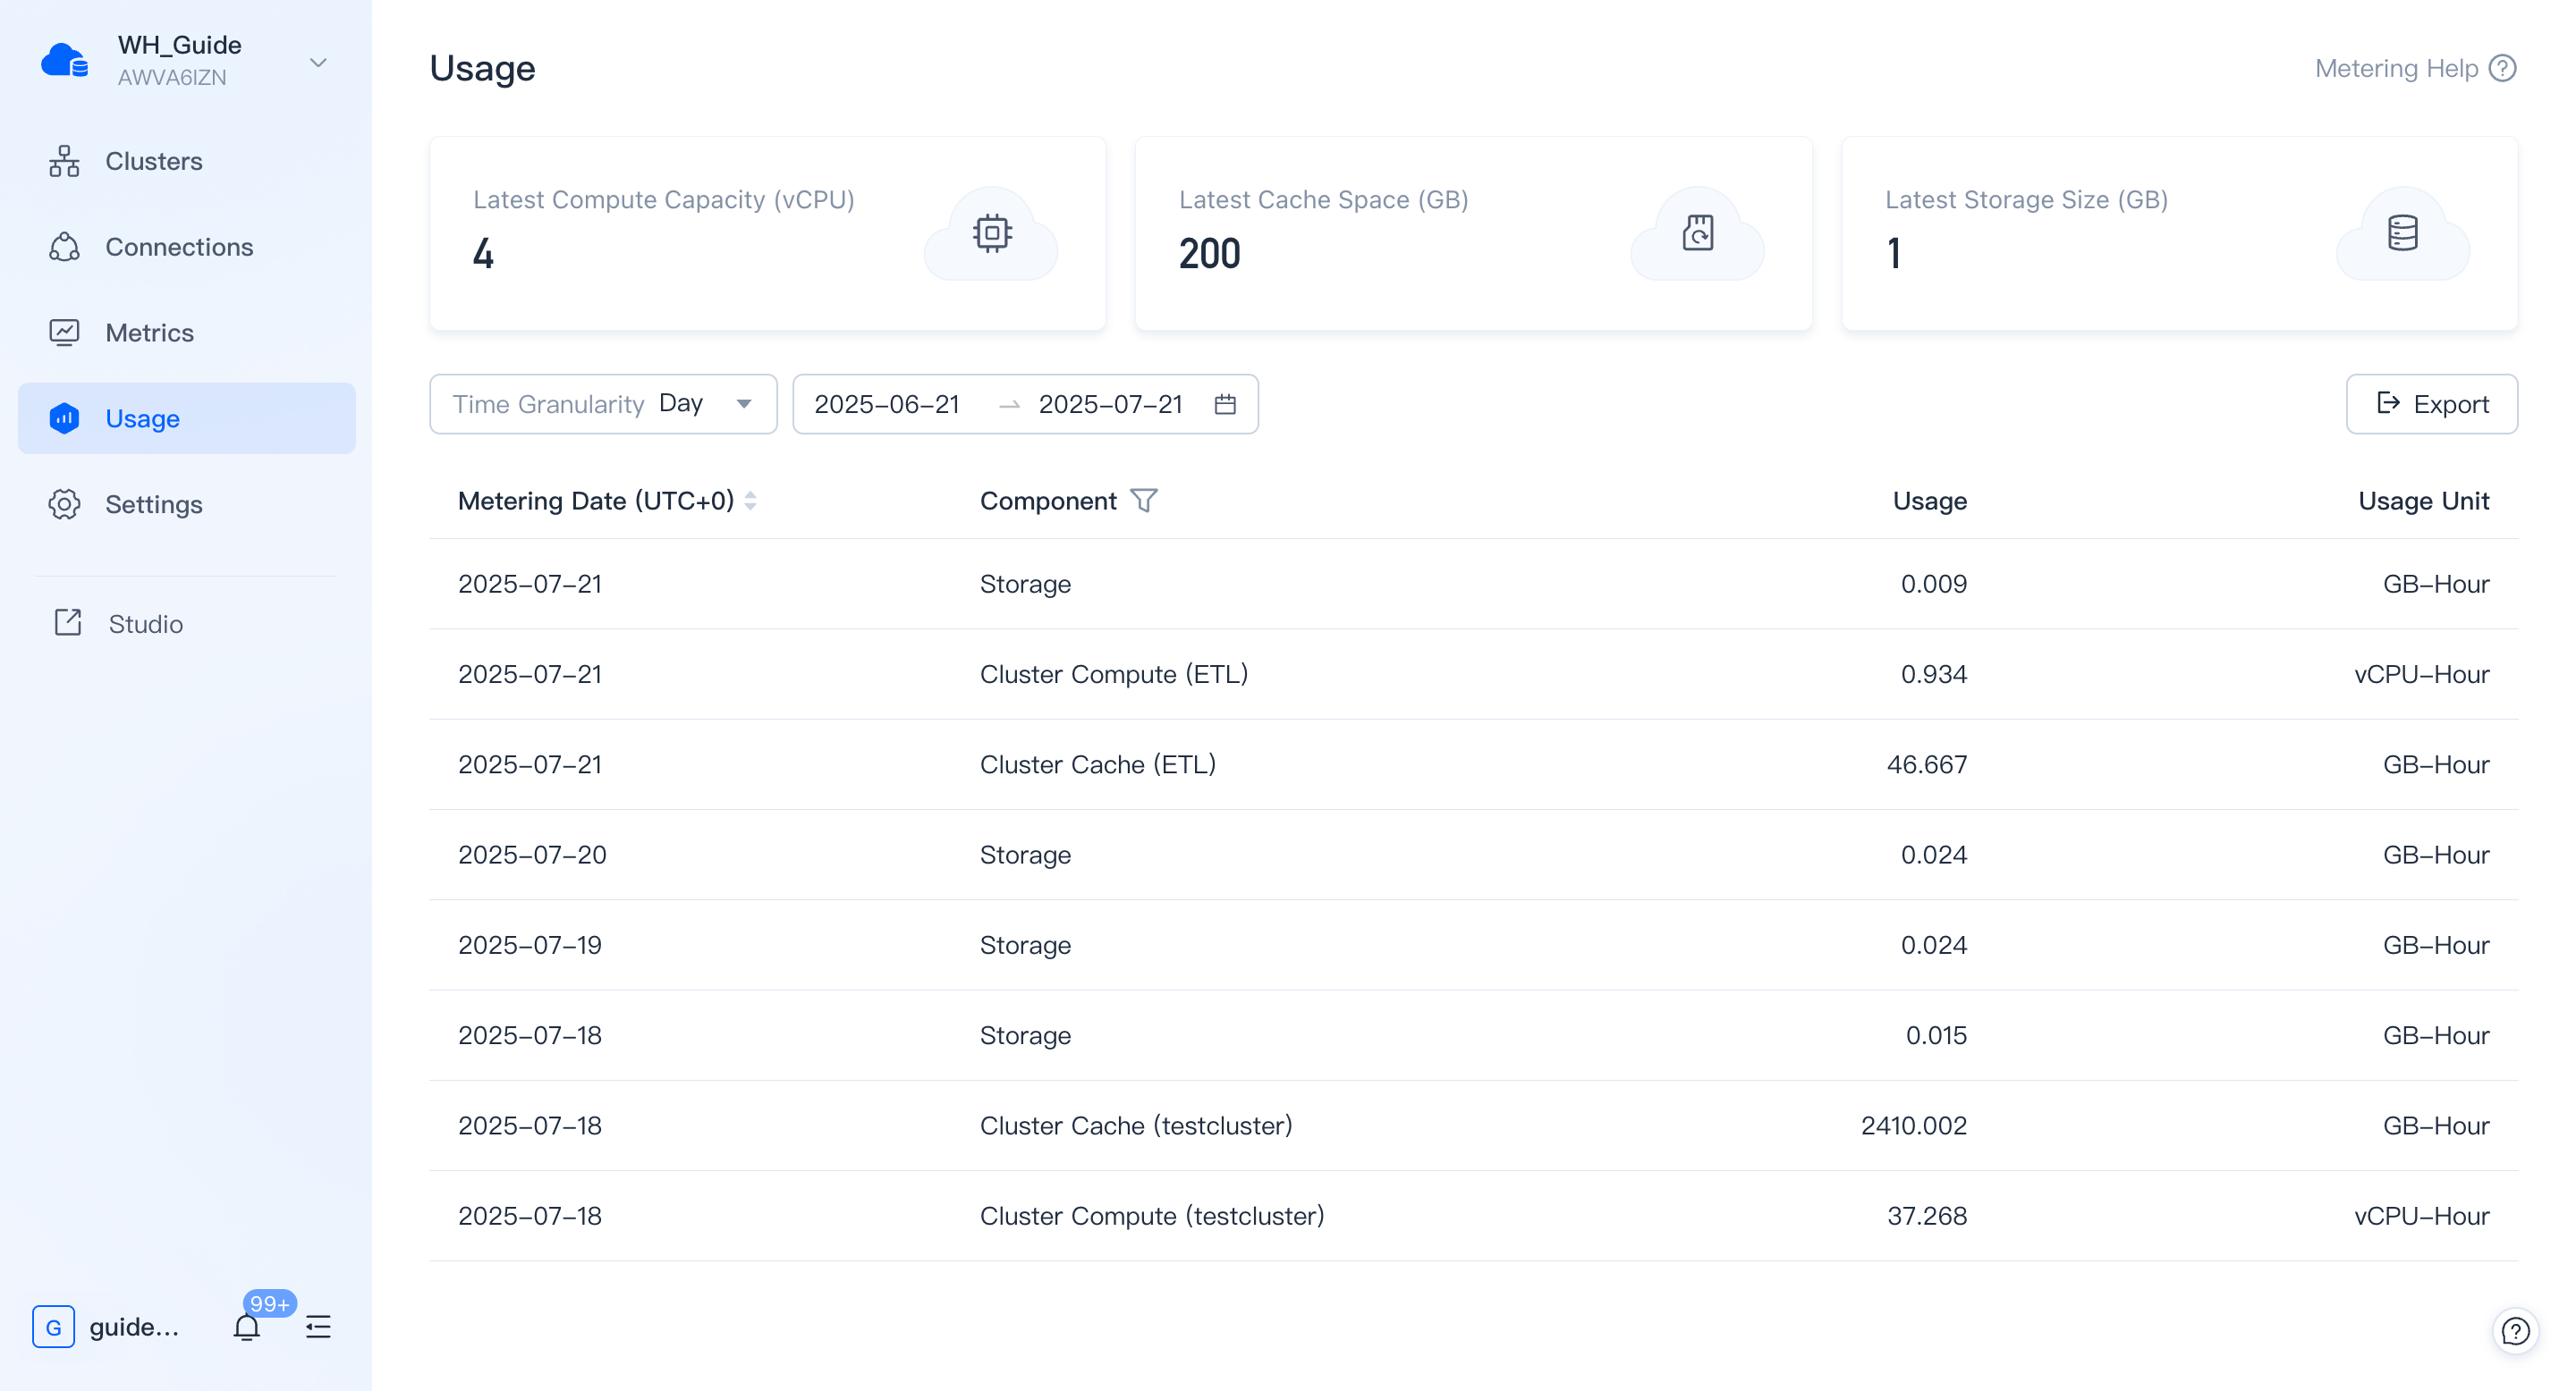Navigate to Metrics page
This screenshot has width=2576, height=1391.
[x=149, y=333]
